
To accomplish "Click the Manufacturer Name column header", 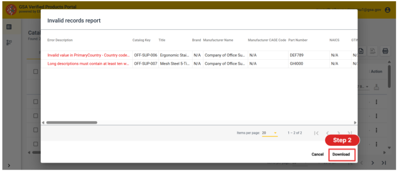I will point(218,40).
